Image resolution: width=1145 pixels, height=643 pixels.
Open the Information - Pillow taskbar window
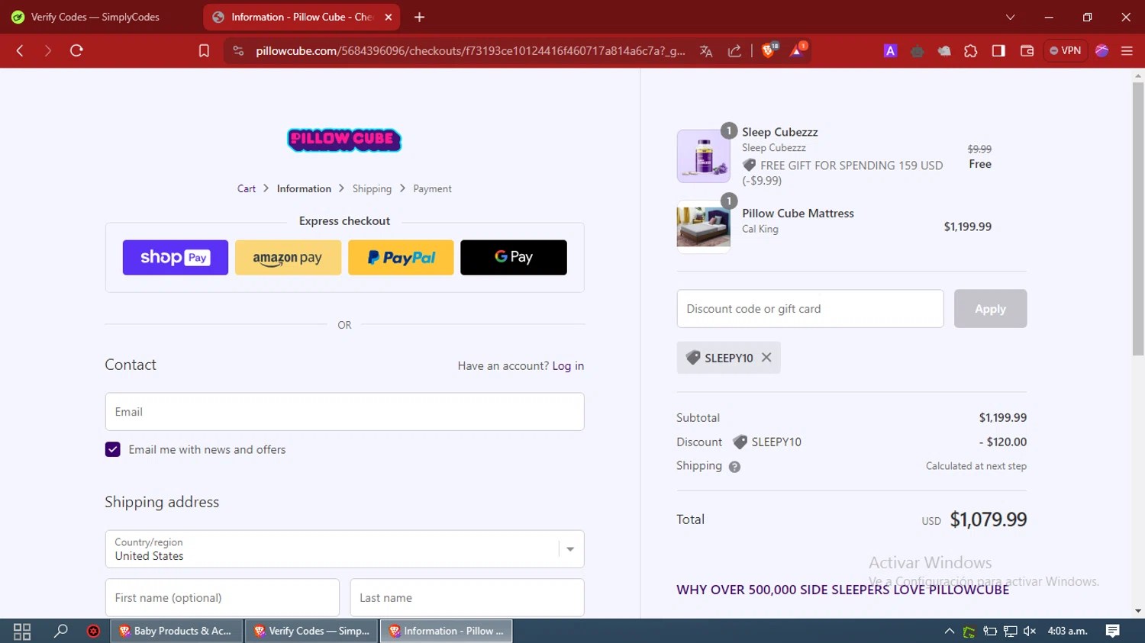(x=447, y=631)
